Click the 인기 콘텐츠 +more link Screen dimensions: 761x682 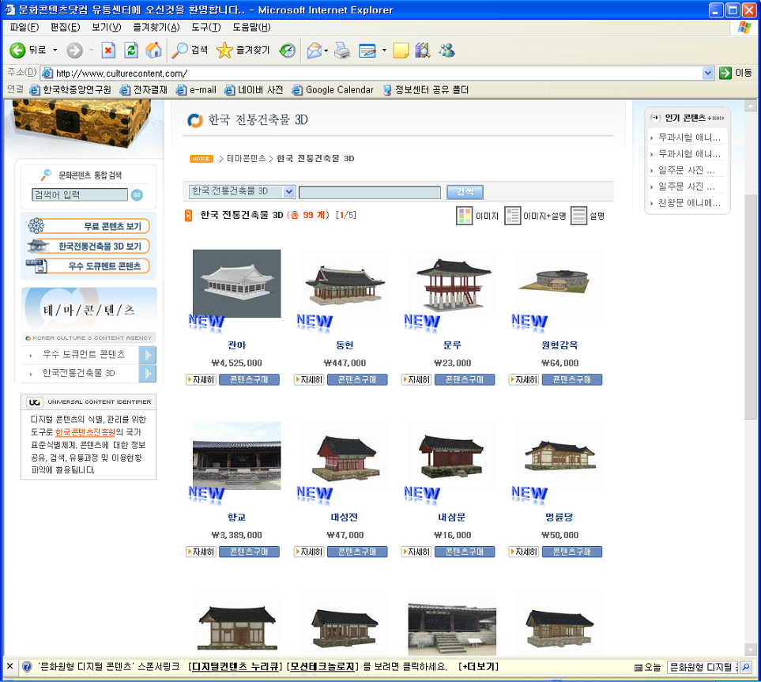click(716, 118)
